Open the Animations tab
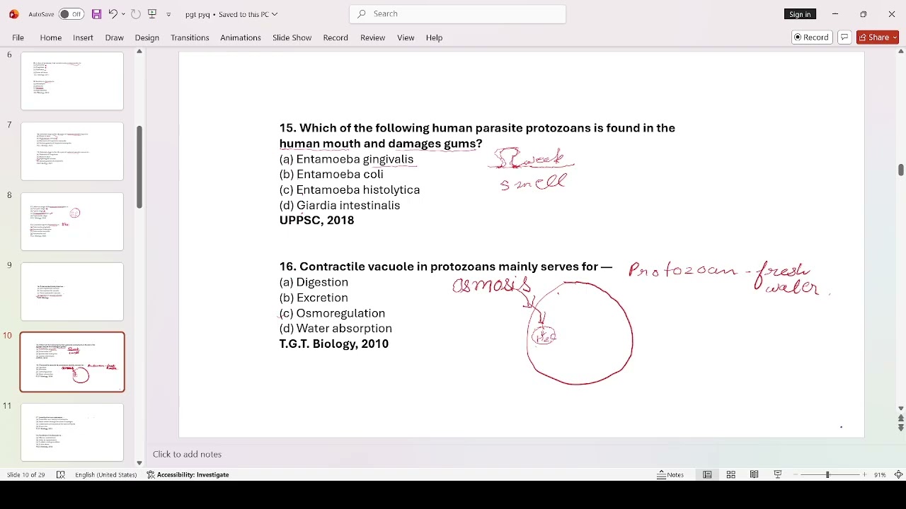The width and height of the screenshot is (906, 509). pyautogui.click(x=241, y=37)
